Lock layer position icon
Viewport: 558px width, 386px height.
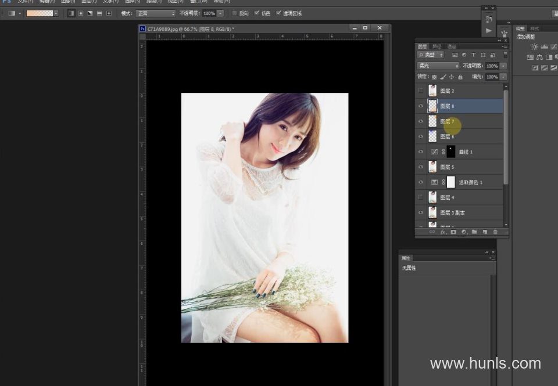[x=452, y=77]
